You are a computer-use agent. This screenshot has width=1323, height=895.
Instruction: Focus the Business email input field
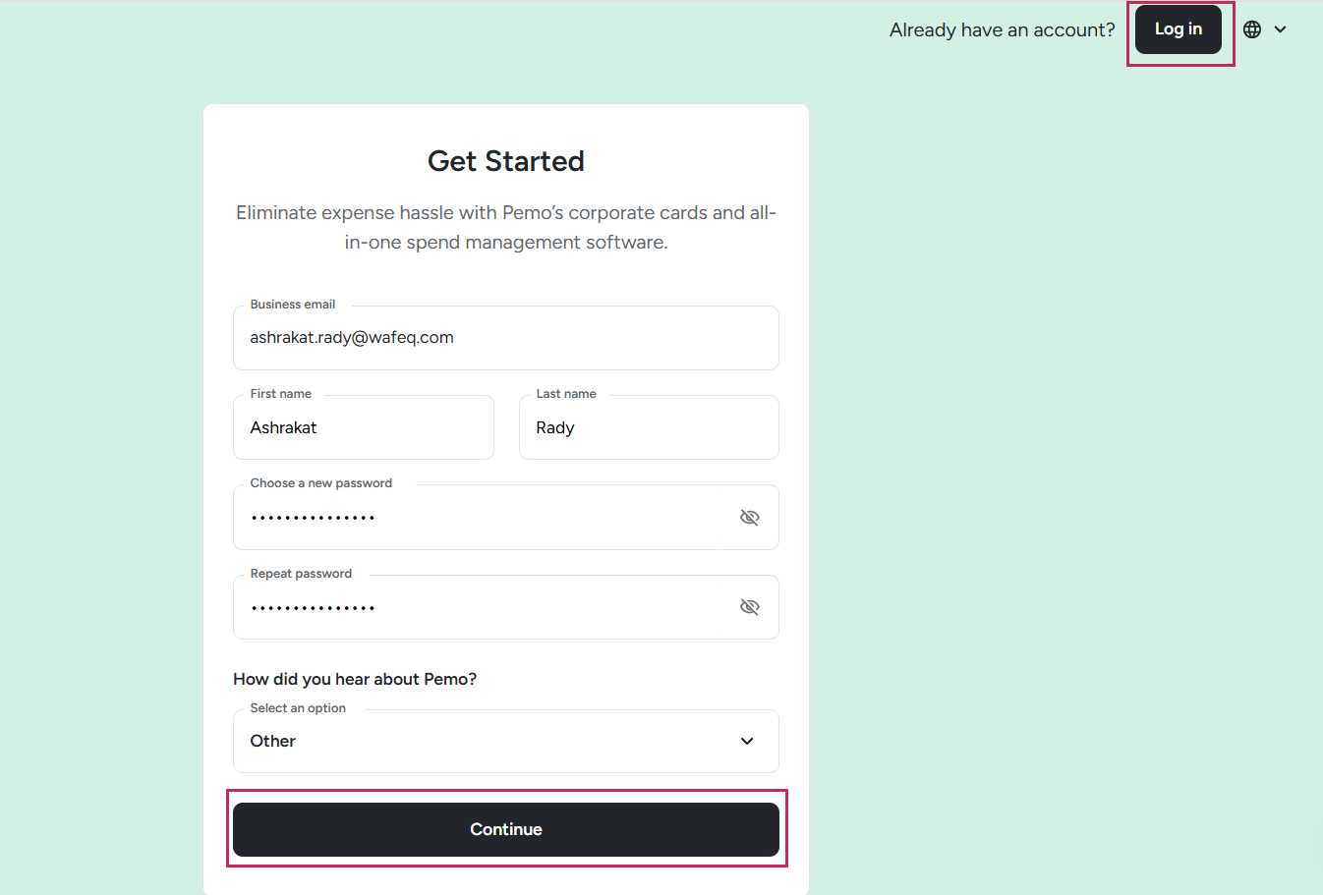pyautogui.click(x=505, y=338)
